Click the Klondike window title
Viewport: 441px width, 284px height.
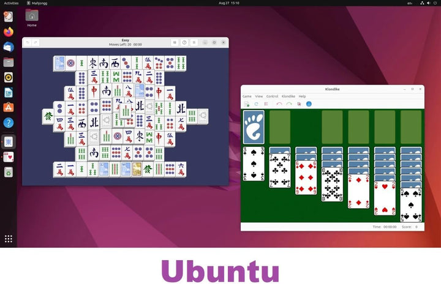pos(333,89)
